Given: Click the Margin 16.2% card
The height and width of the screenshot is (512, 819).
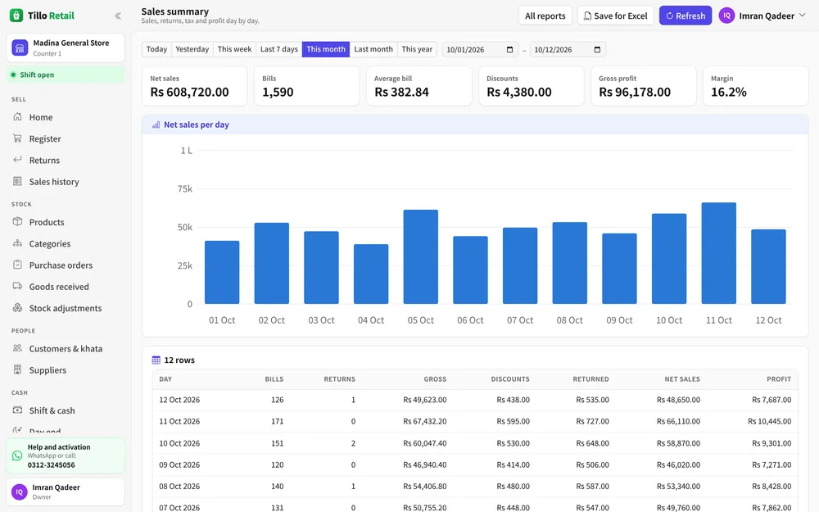Looking at the screenshot, I should click(755, 86).
